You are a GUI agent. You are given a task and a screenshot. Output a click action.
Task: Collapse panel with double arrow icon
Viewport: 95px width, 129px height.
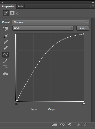click(x=93, y=2)
